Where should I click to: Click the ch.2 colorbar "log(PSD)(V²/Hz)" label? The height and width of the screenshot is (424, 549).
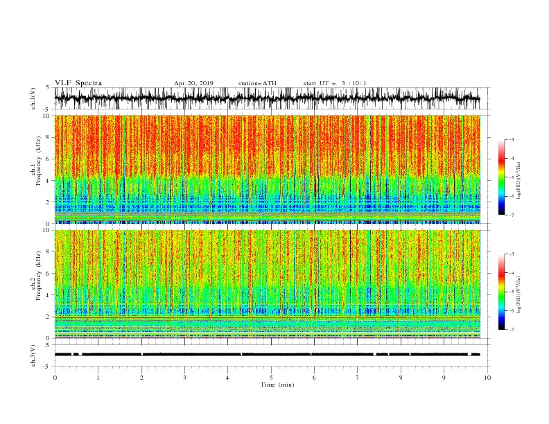click(x=519, y=295)
